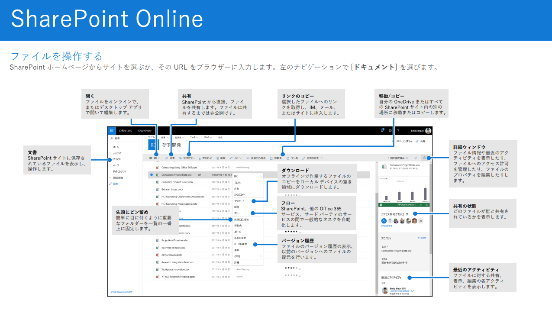Click the notification bell icon
Screen dimensions: 552x310
[x=382, y=130]
